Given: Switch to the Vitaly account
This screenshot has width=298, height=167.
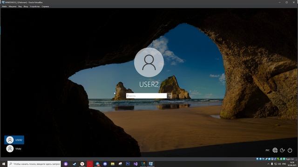Looking at the screenshot, I should click(14, 148).
